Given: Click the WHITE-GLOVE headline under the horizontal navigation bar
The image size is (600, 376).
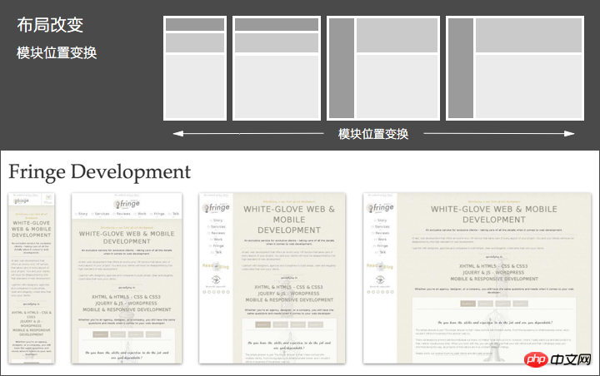Looking at the screenshot, I should coord(127,237).
